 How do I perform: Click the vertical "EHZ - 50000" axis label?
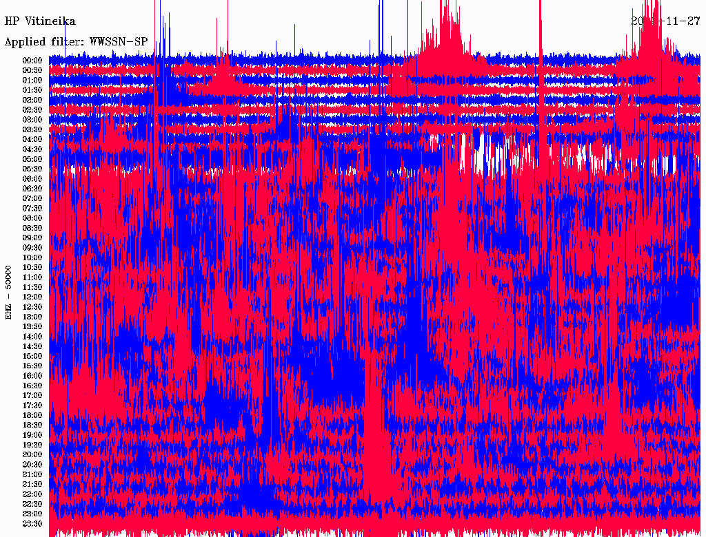(x=8, y=293)
